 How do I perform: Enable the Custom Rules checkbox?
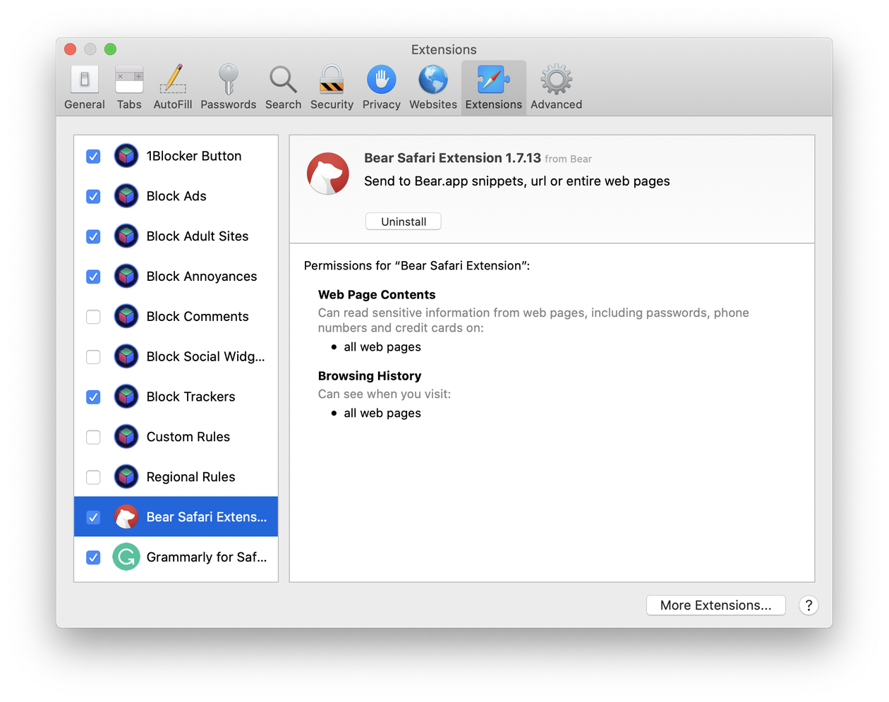tap(93, 437)
